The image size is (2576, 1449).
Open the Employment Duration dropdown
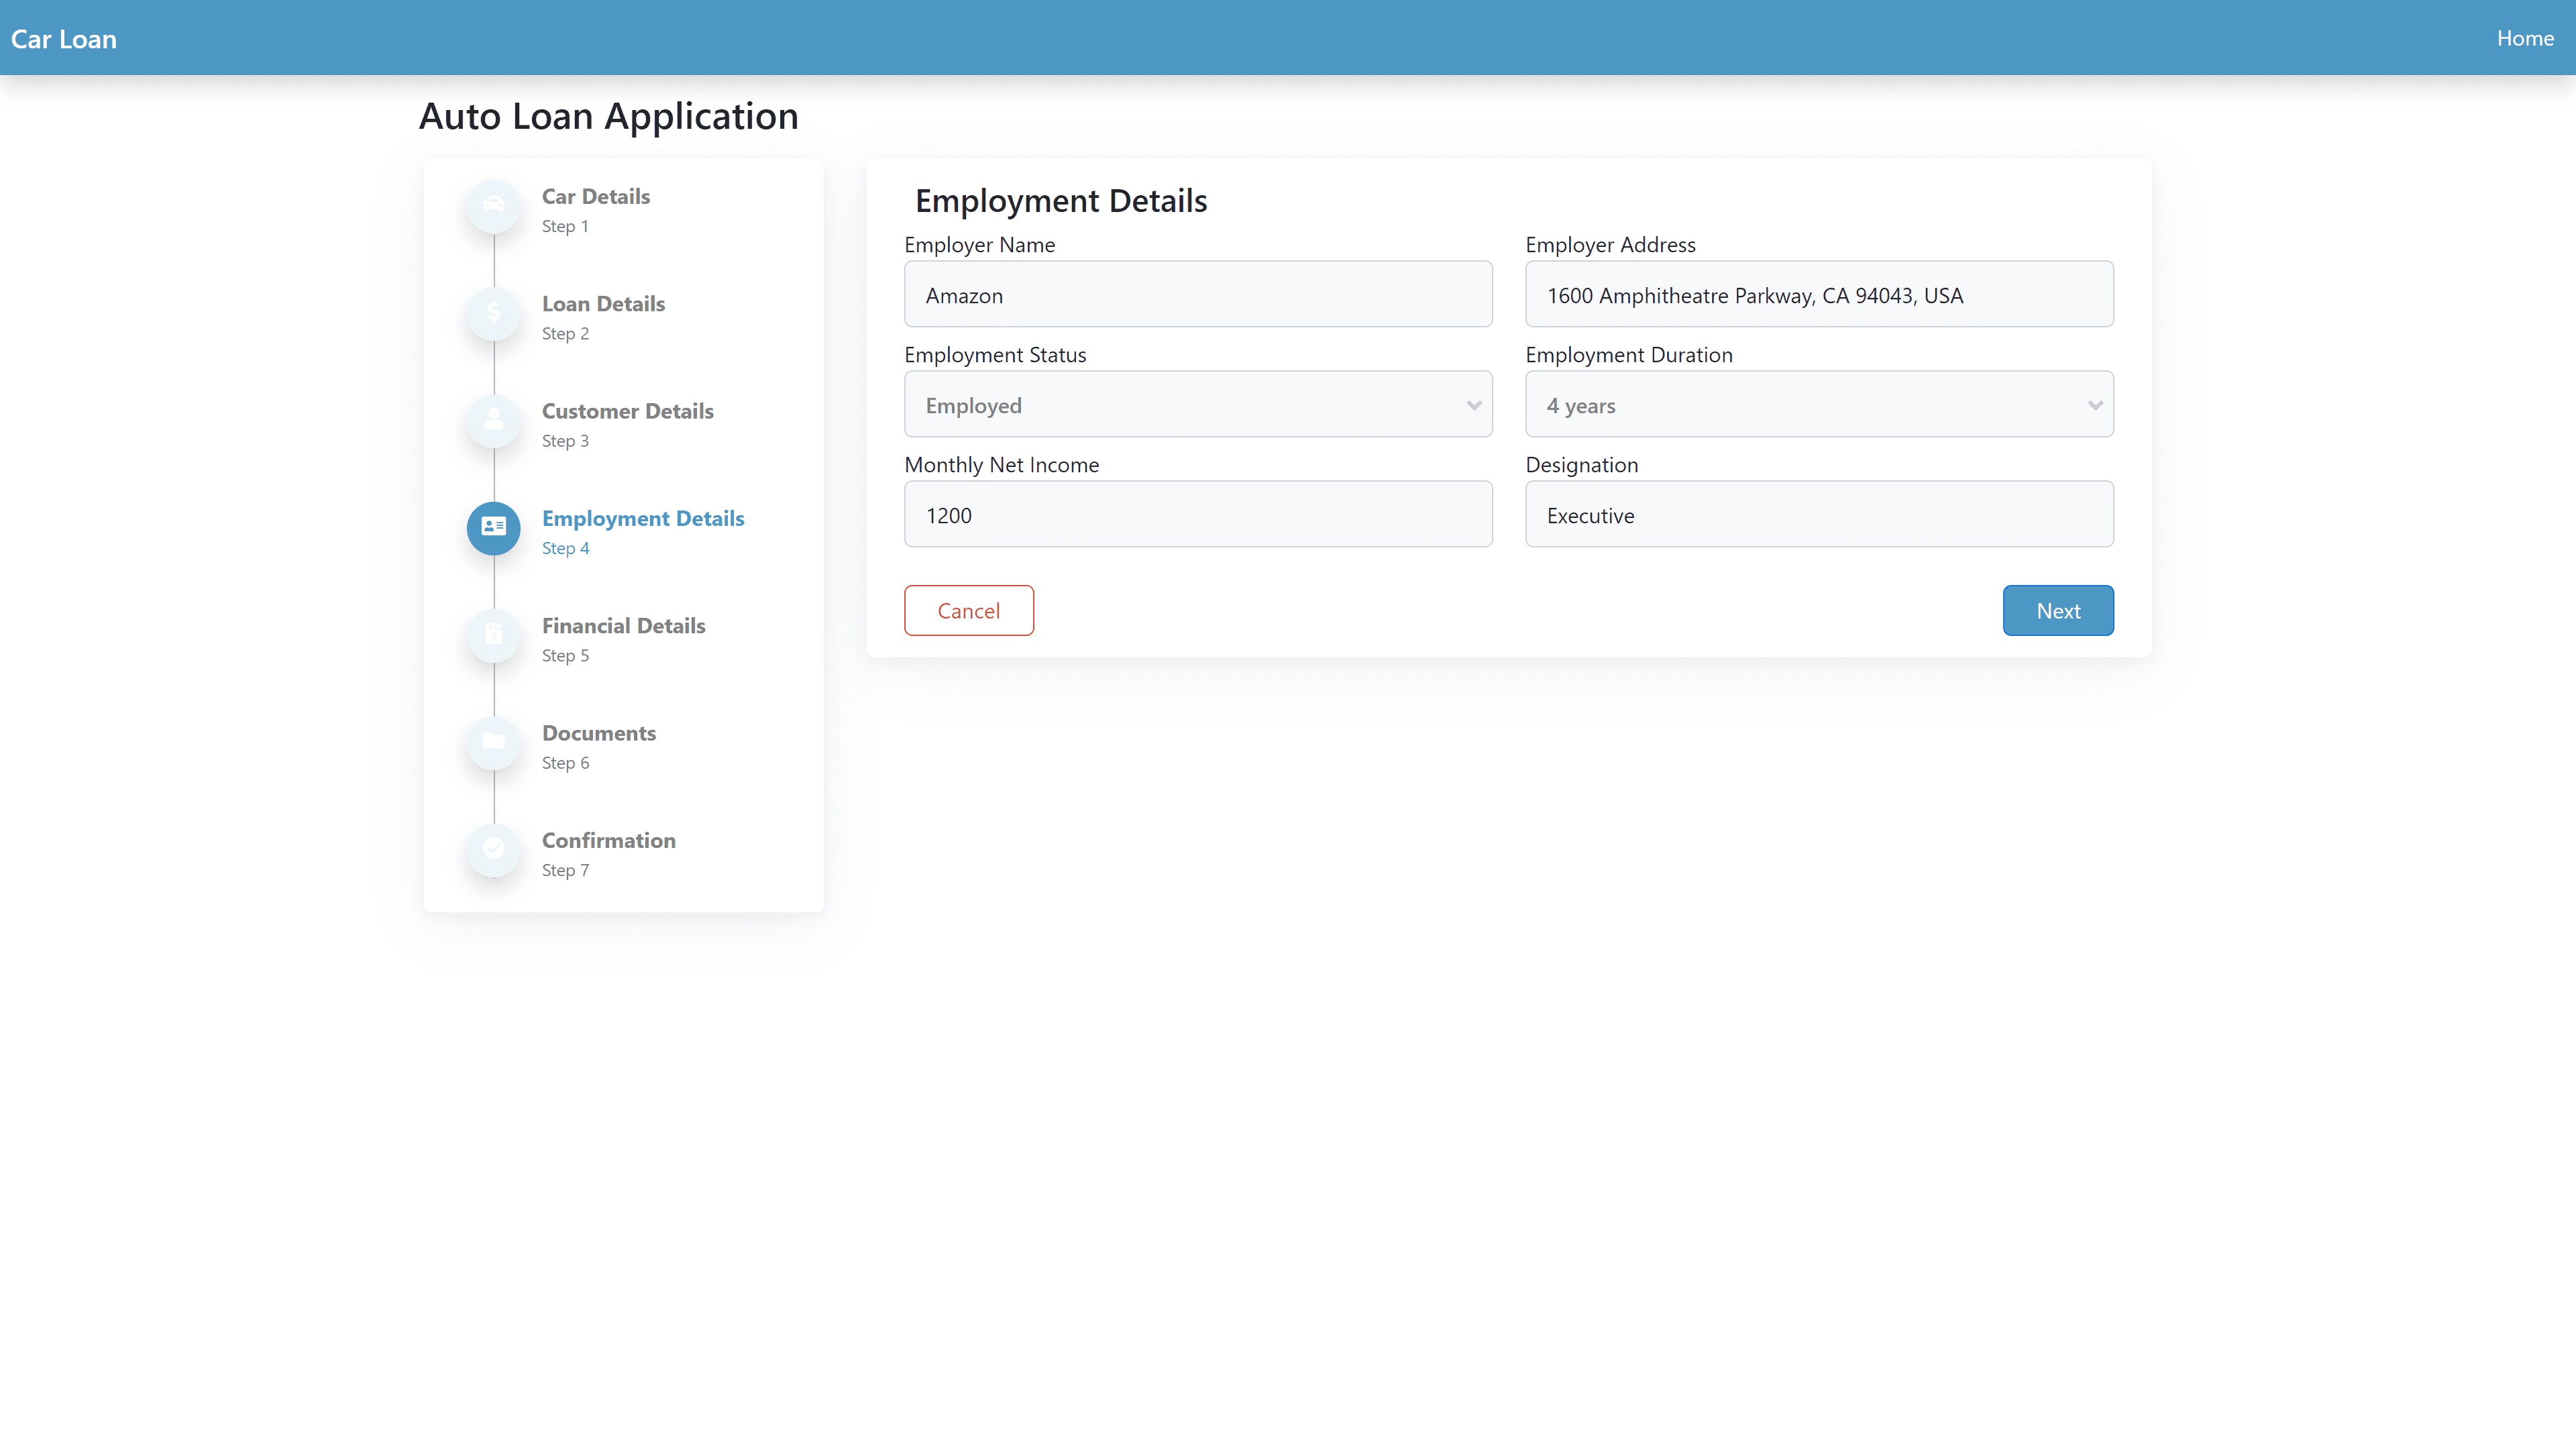(1819, 405)
